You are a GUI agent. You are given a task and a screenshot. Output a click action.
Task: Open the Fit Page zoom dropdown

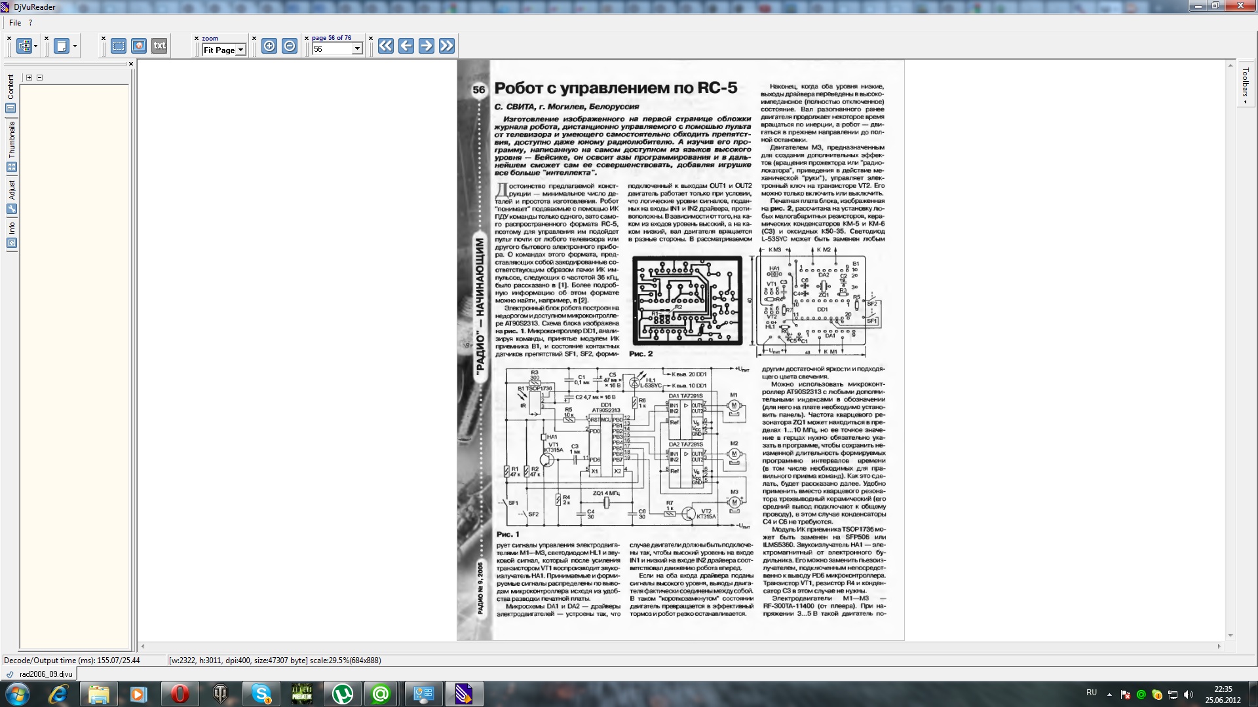[x=240, y=50]
